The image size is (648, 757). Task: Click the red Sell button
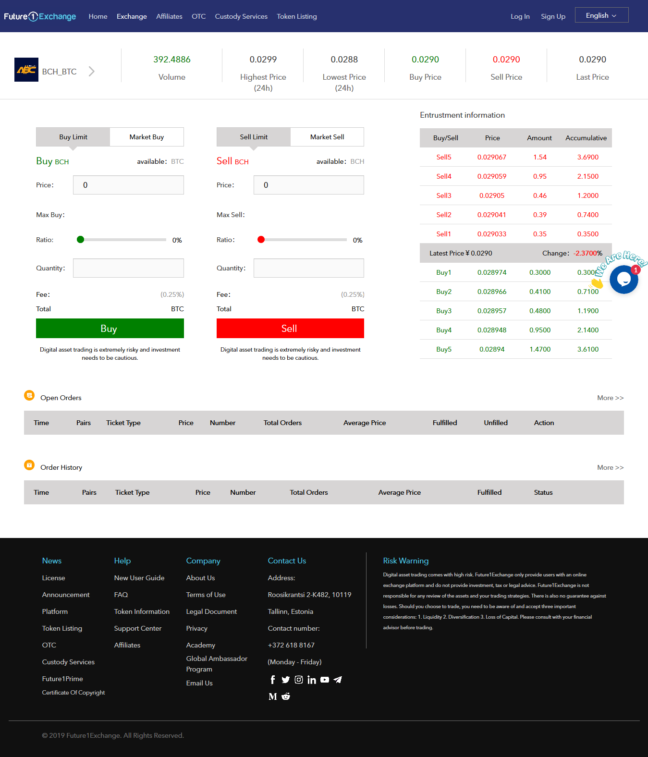(x=290, y=329)
